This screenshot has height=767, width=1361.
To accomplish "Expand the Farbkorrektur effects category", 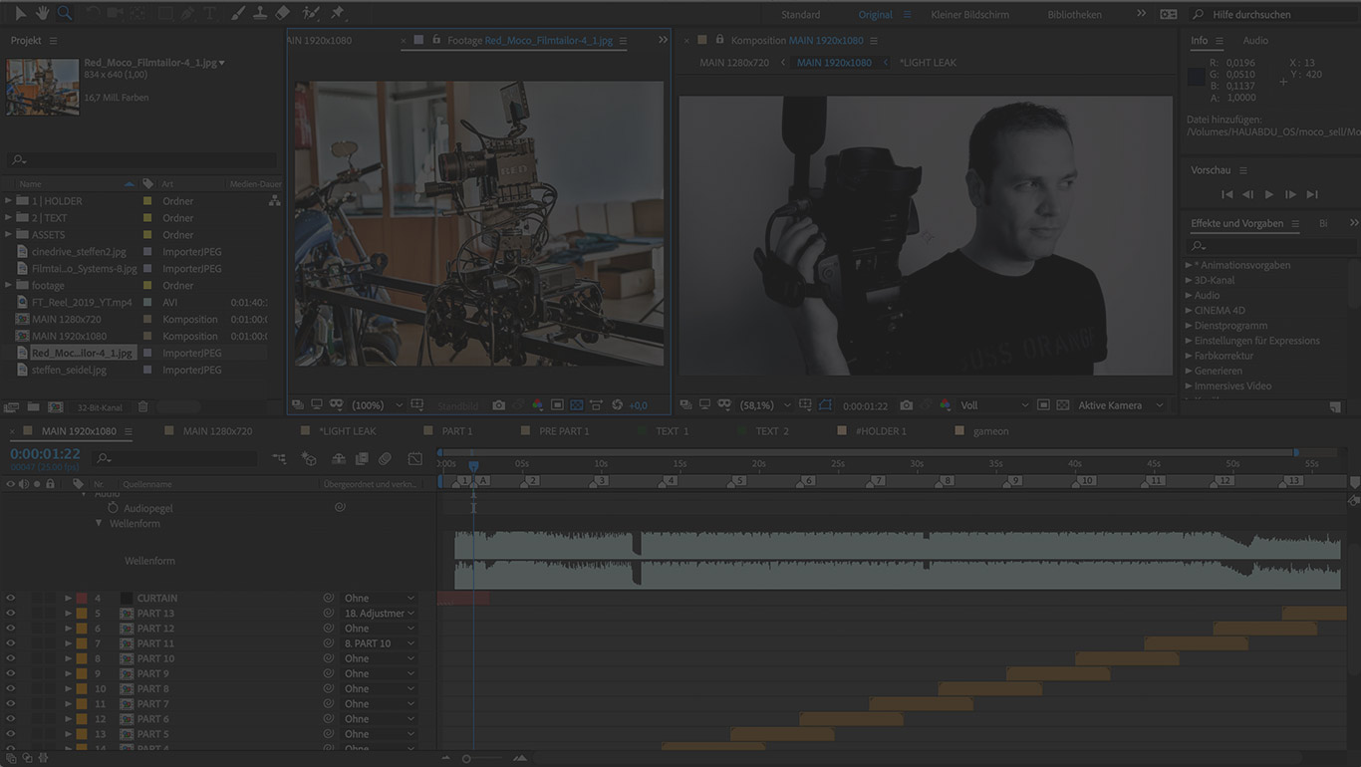I will tap(1189, 356).
